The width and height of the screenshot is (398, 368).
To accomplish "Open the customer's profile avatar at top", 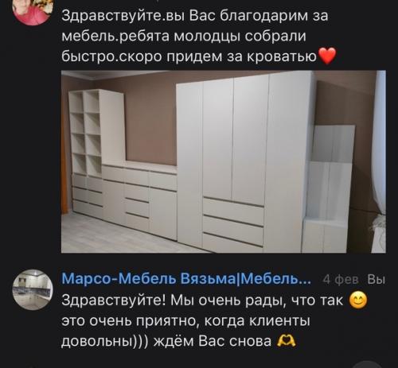I will pyautogui.click(x=33, y=11).
